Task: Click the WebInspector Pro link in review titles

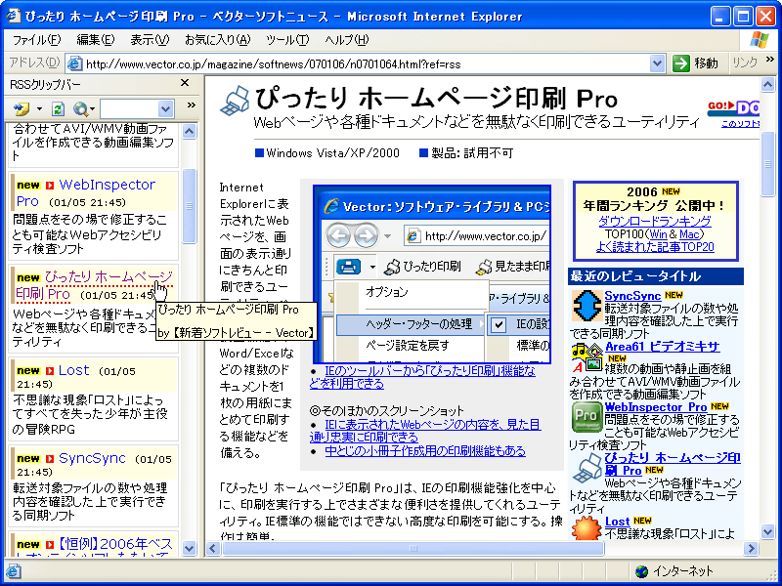Action: coord(656,407)
